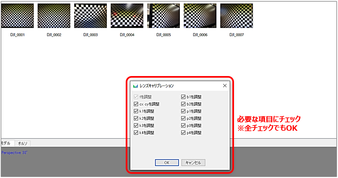The height and width of the screenshot is (178, 338).
Task: Select the DJI_0005 photo thumbnail
Action: pyautogui.click(x=164, y=16)
